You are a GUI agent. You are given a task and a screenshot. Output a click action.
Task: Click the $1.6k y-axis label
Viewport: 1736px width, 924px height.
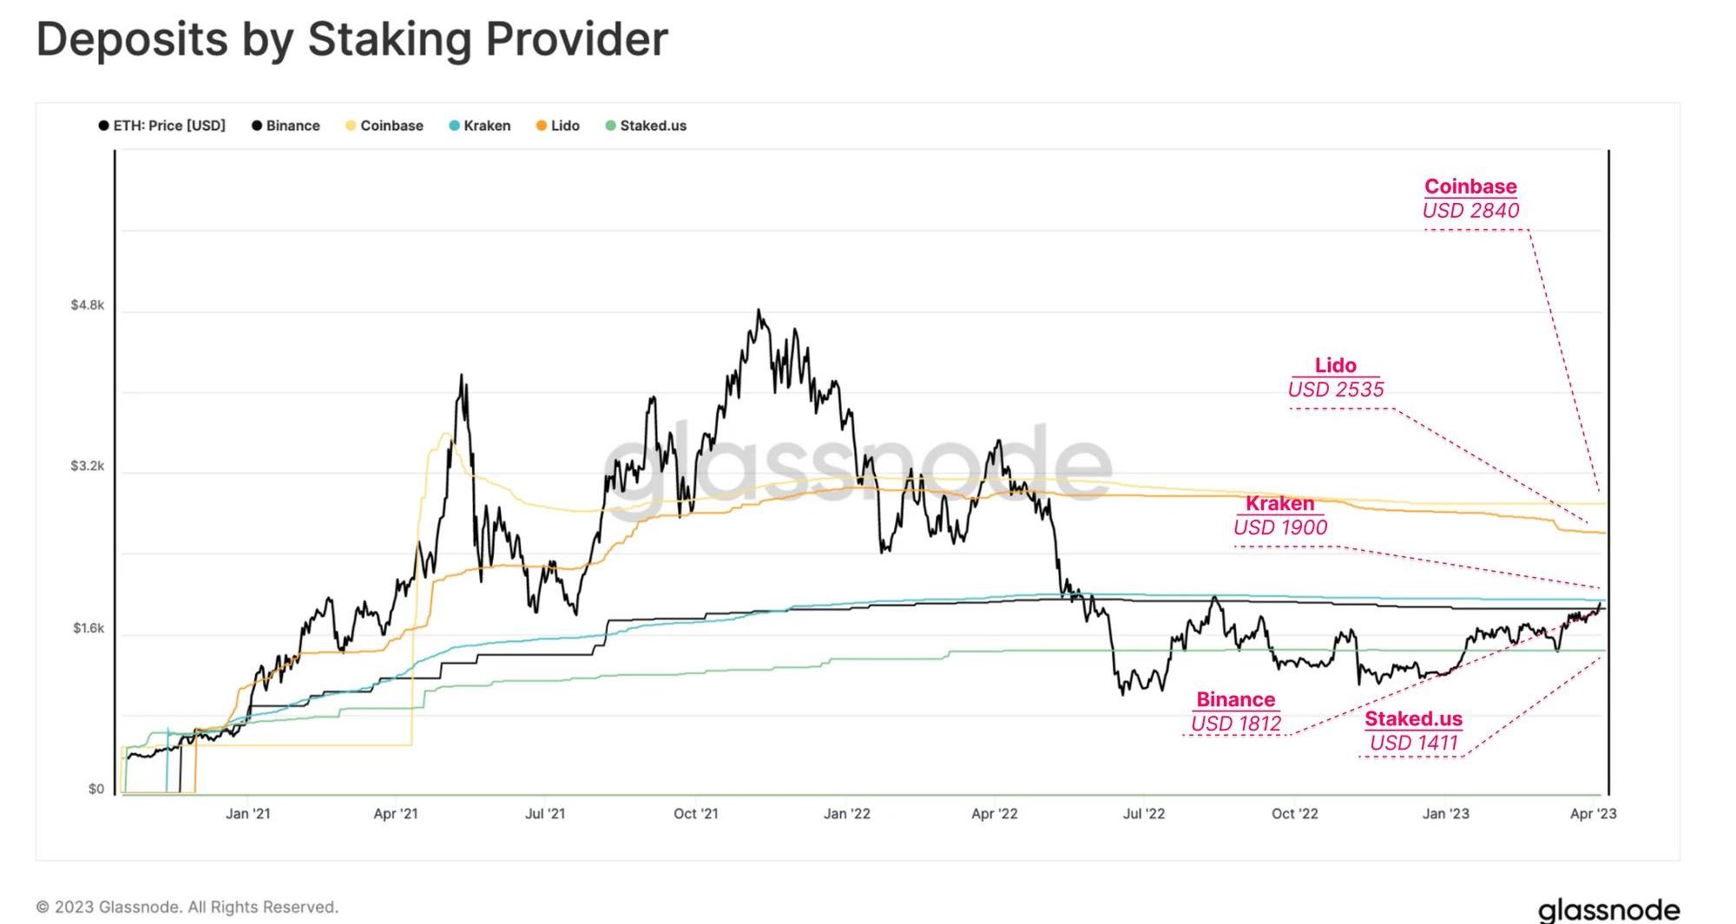point(88,628)
